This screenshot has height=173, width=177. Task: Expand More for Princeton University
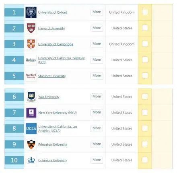pos(97,144)
